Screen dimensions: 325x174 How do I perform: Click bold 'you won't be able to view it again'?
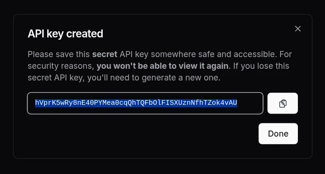163,66
